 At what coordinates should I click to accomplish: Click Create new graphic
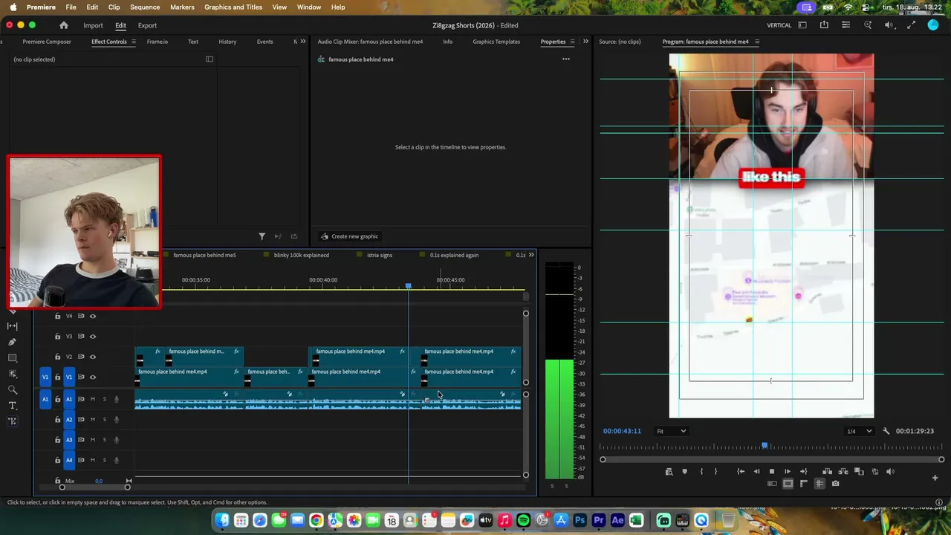pos(349,236)
